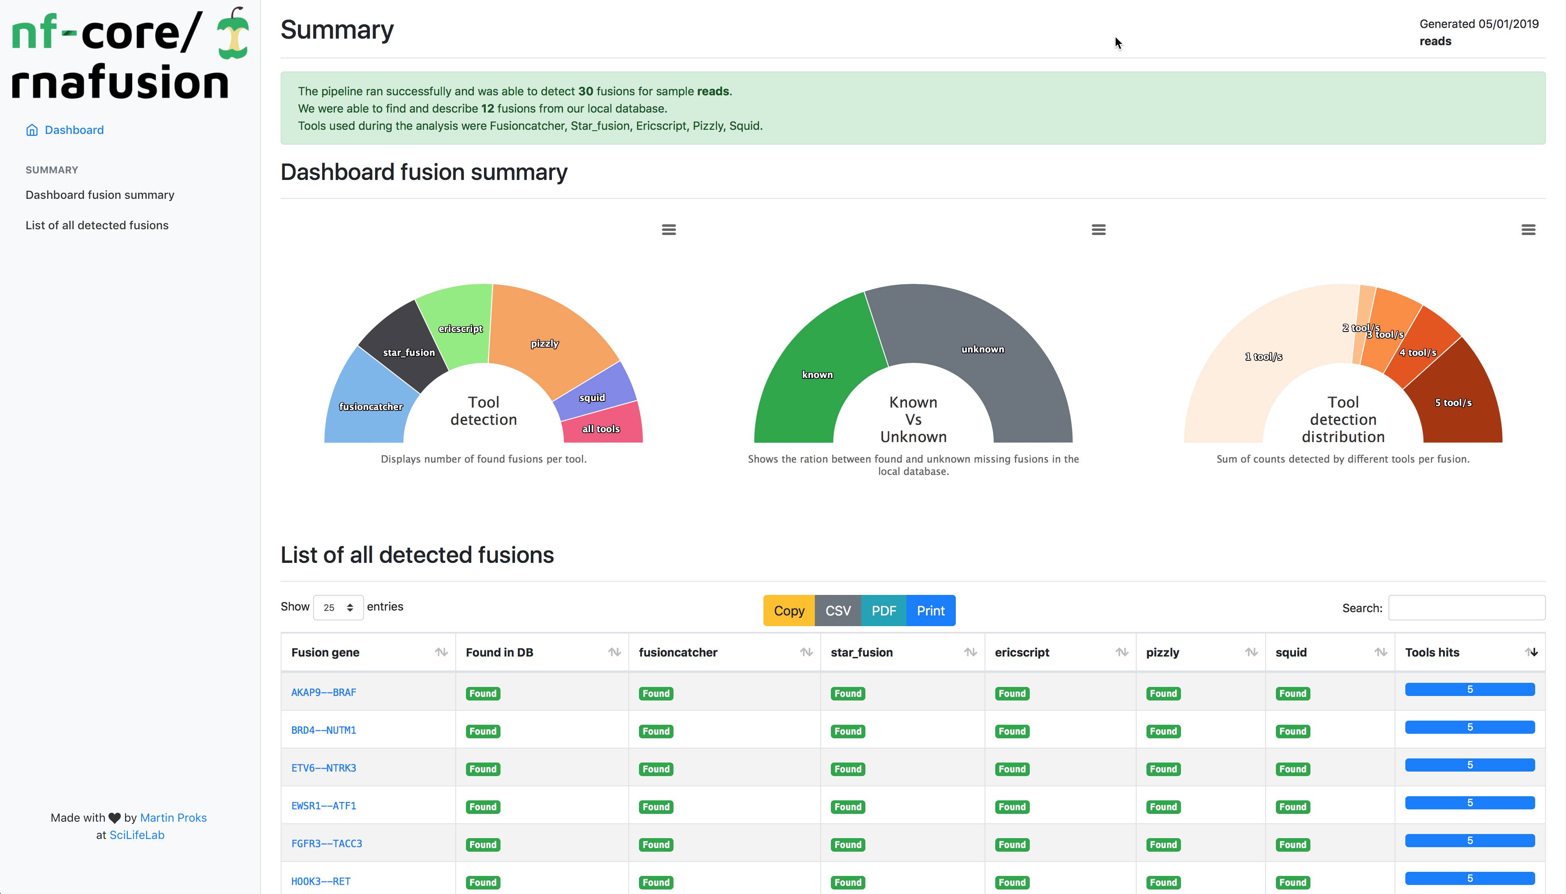Open Known Vs Unknown chart menu icon
Screen dimensions: 1566x894
coord(1099,230)
